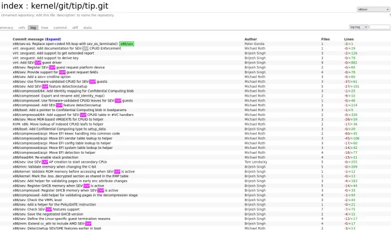
Task: Focus the search input beside log msg
Action: (x=380, y=27)
